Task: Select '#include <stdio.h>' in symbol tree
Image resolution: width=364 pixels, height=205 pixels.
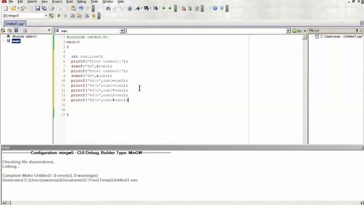Action: 24,36
